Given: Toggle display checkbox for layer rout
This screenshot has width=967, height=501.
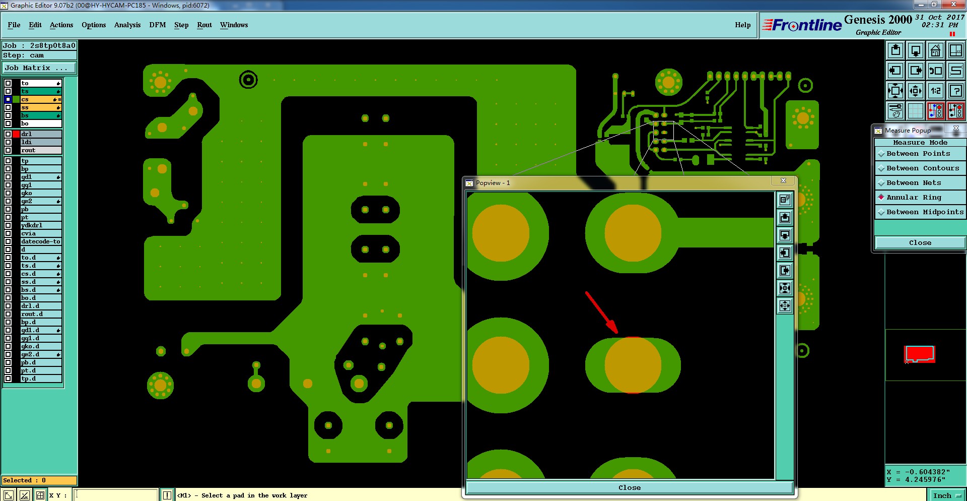Looking at the screenshot, I should pyautogui.click(x=8, y=150).
